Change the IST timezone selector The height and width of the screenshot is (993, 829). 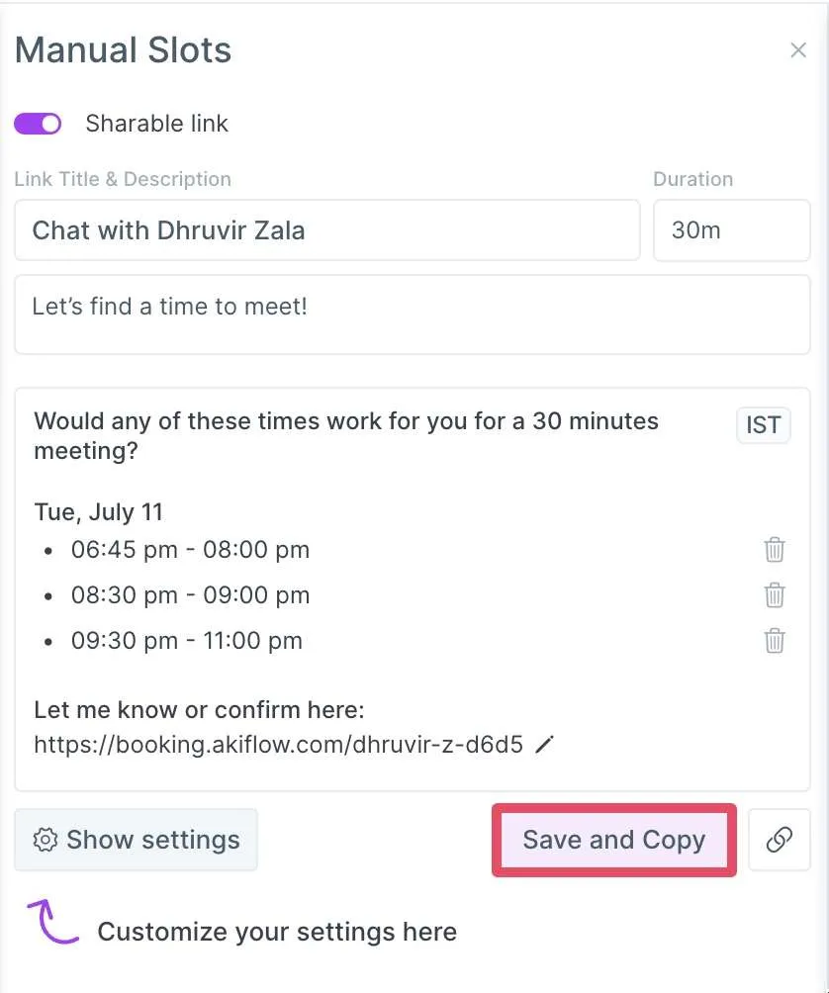point(763,425)
